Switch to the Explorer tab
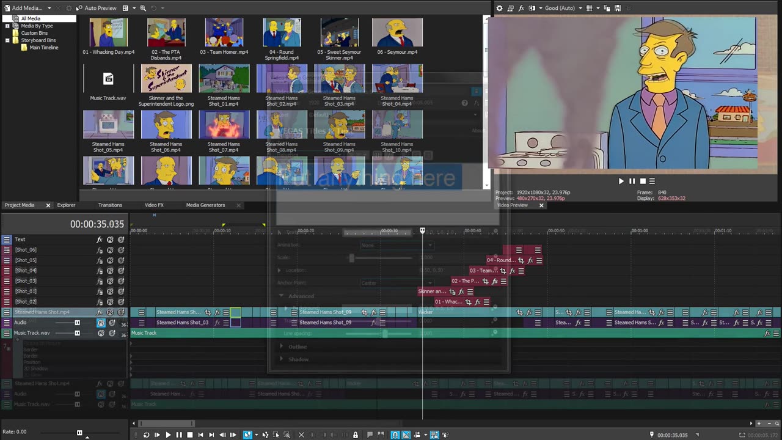 (x=66, y=205)
